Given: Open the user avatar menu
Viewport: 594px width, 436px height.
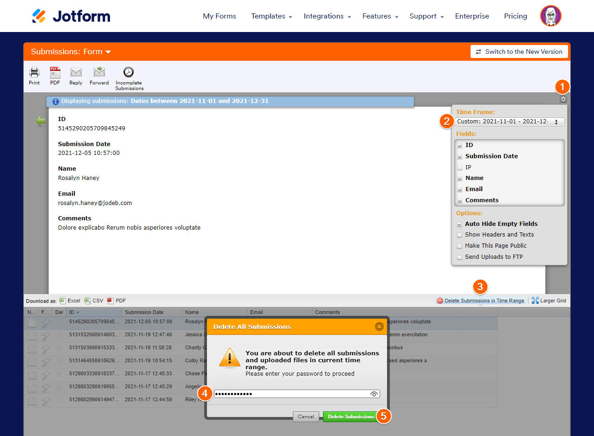Looking at the screenshot, I should [551, 16].
